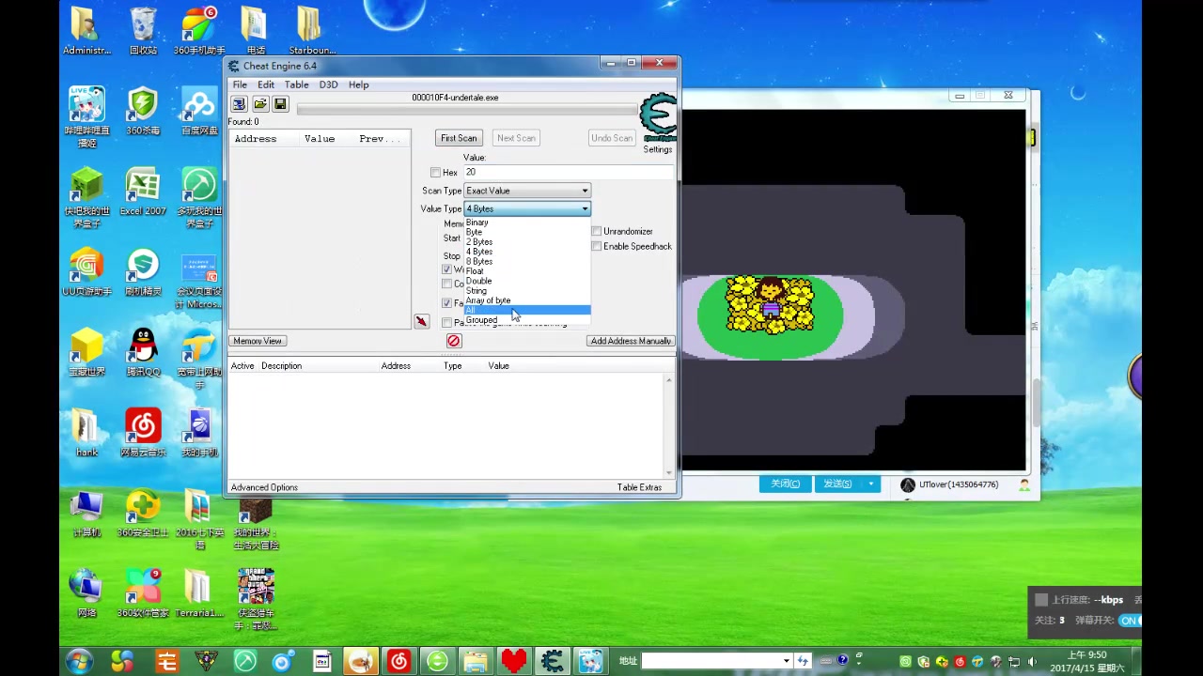
Task: Click the save floppy disk icon
Action: point(280,104)
